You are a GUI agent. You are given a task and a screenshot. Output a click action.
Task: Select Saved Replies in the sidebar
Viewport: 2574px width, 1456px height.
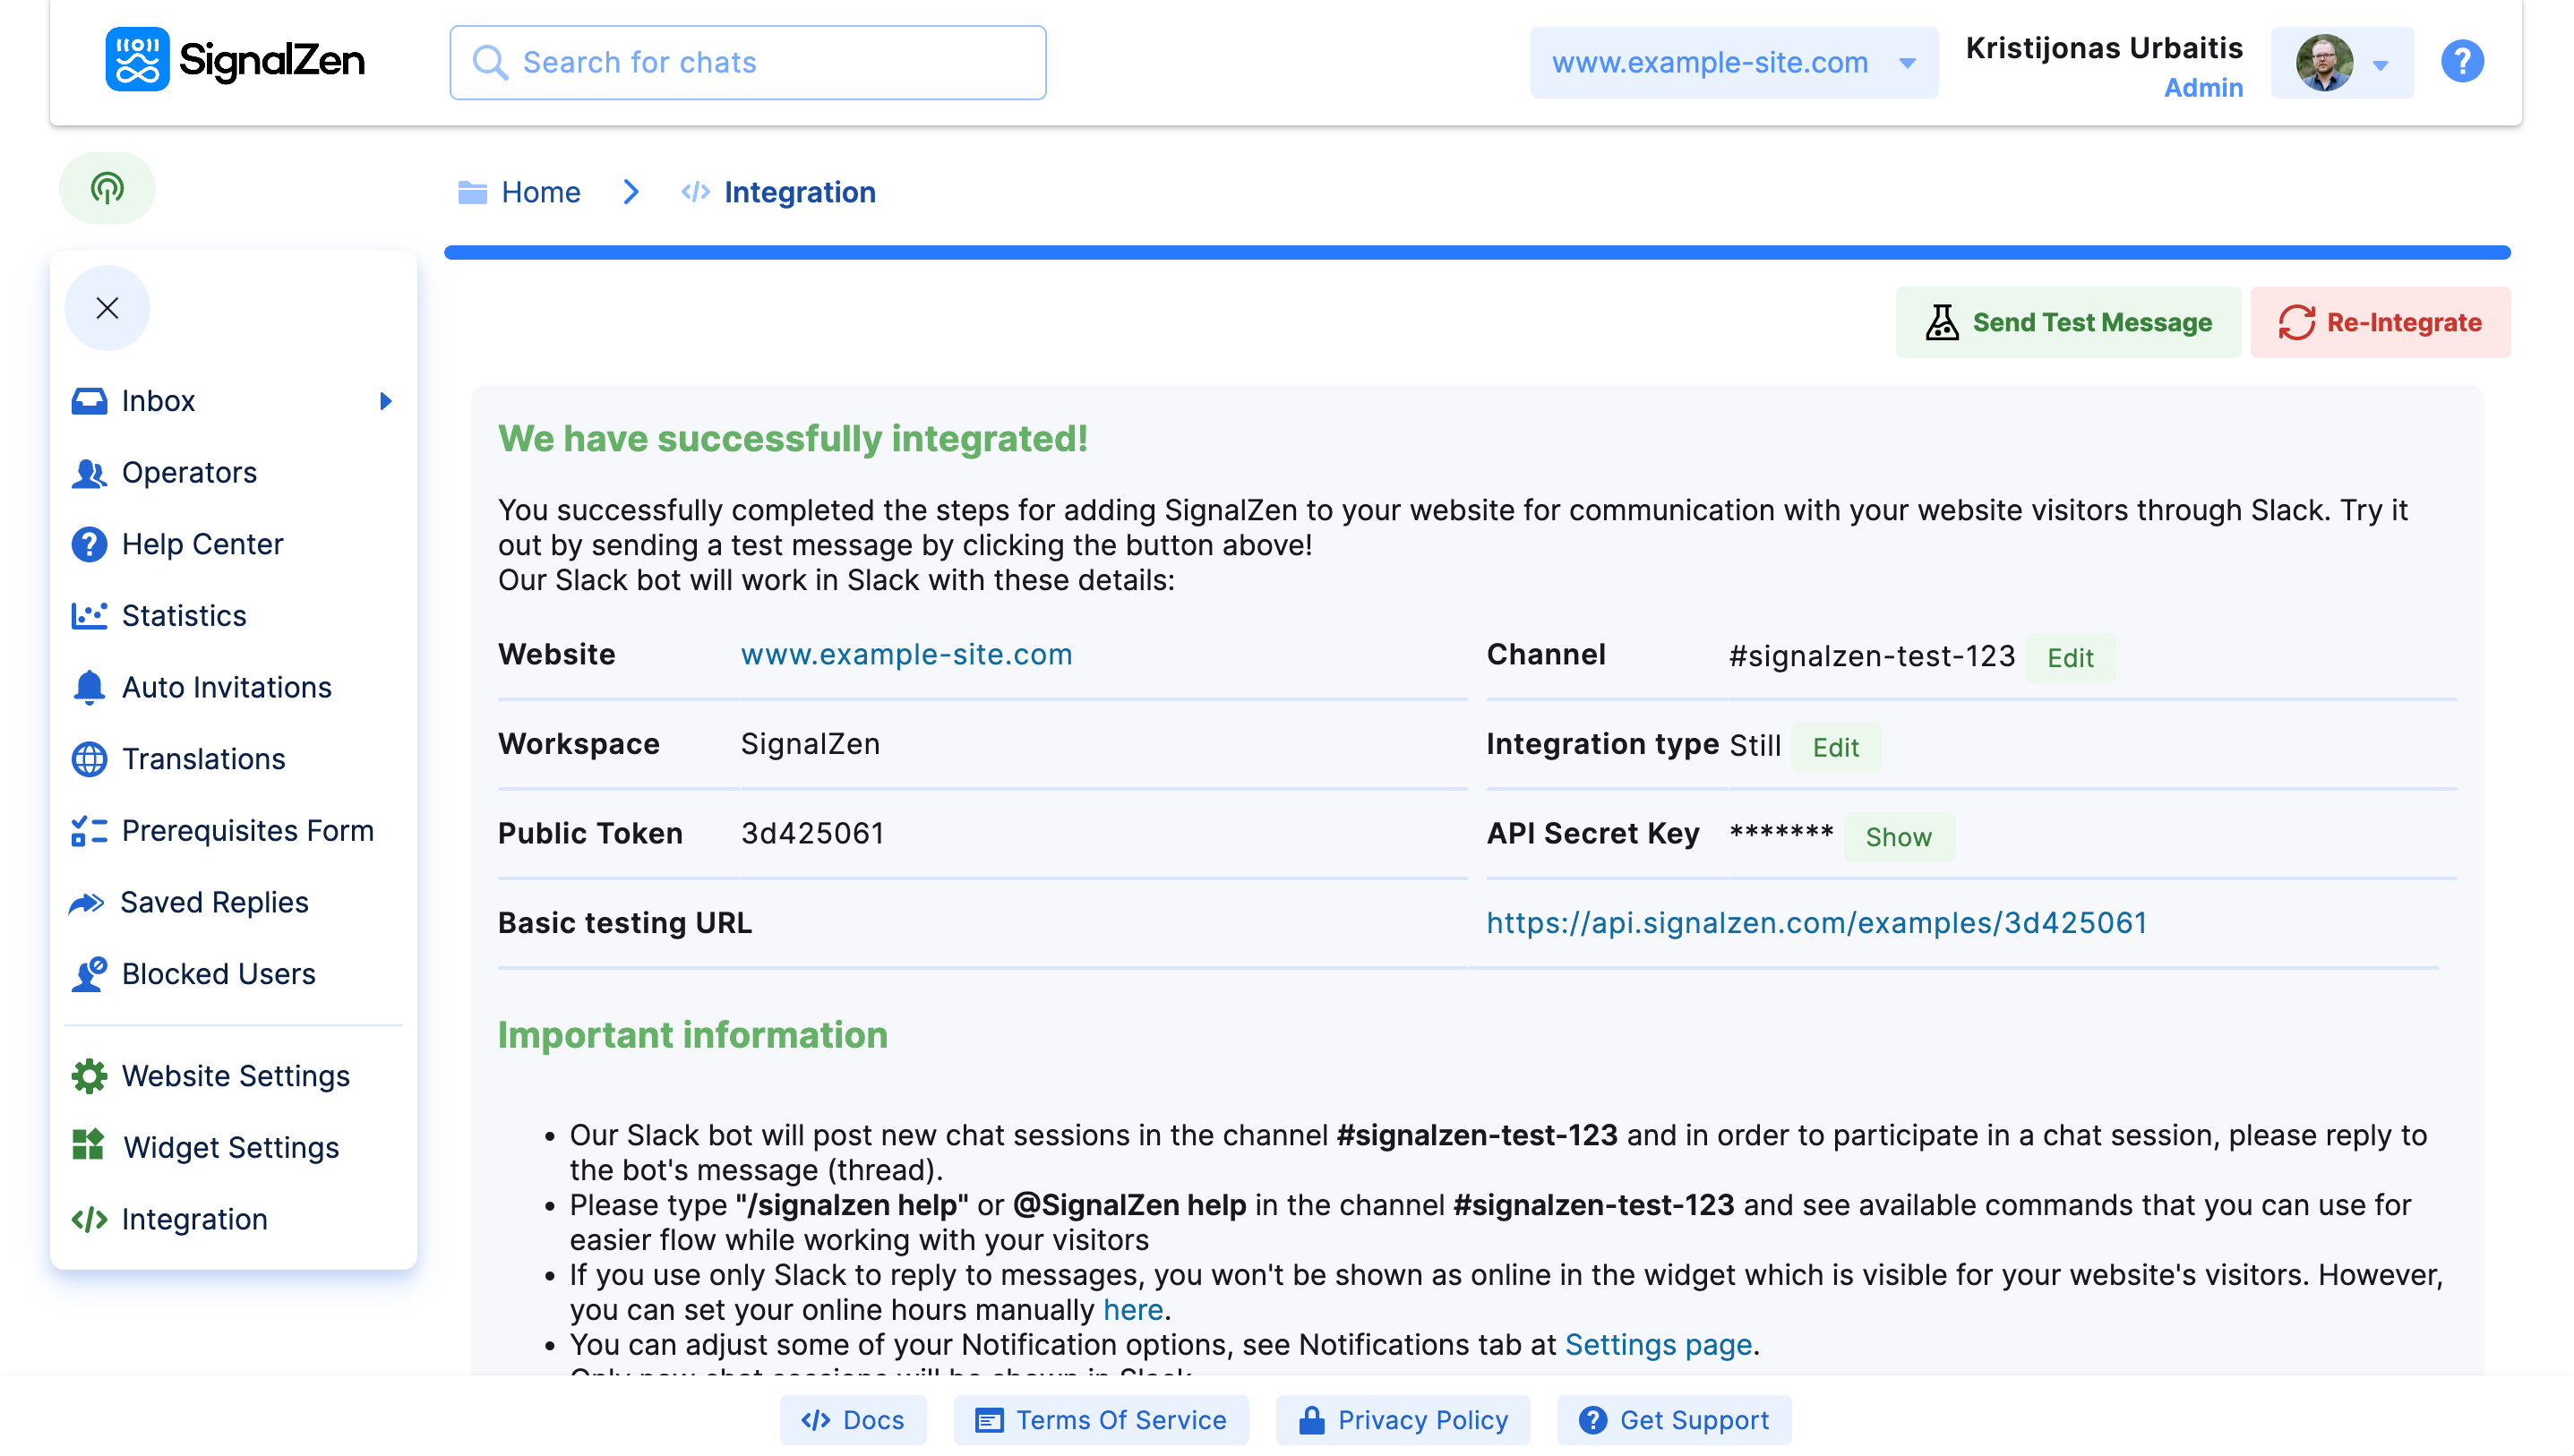point(213,902)
